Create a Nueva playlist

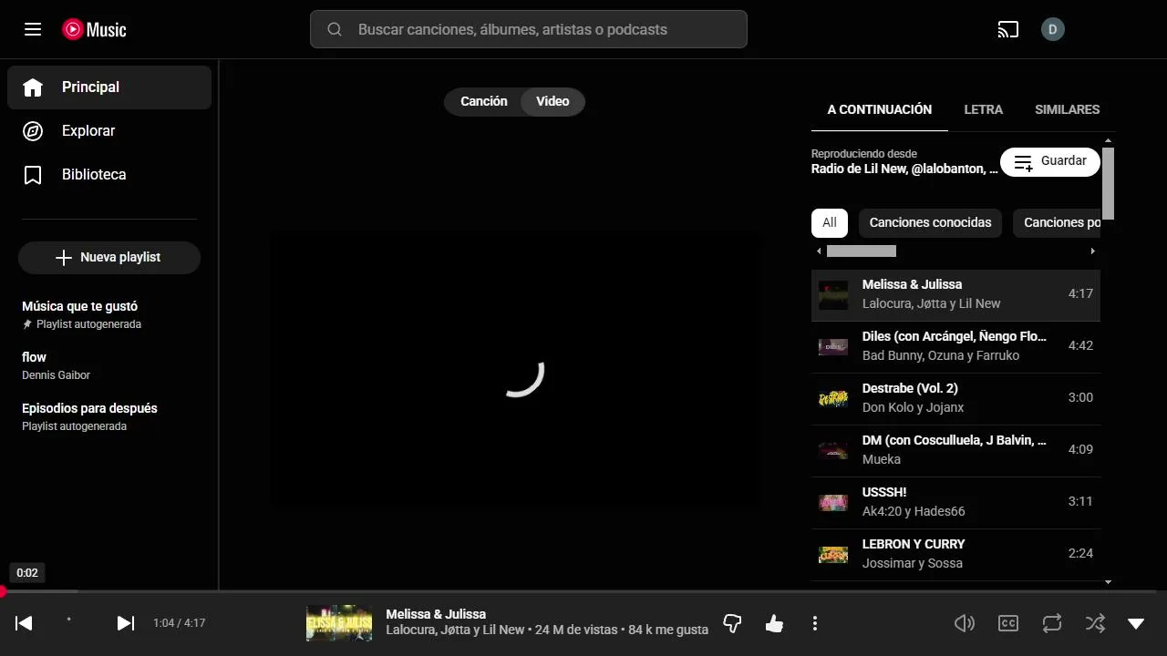pos(109,258)
